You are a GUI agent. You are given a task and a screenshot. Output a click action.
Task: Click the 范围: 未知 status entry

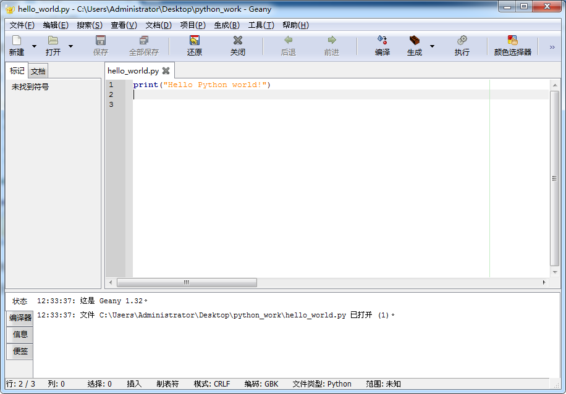coord(383,384)
